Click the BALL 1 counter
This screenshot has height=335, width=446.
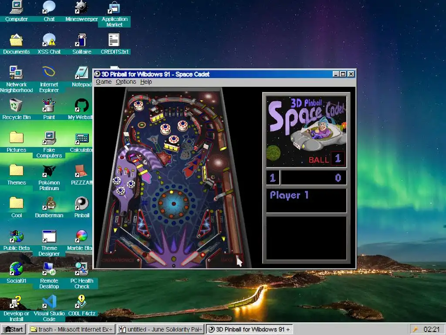(x=327, y=159)
